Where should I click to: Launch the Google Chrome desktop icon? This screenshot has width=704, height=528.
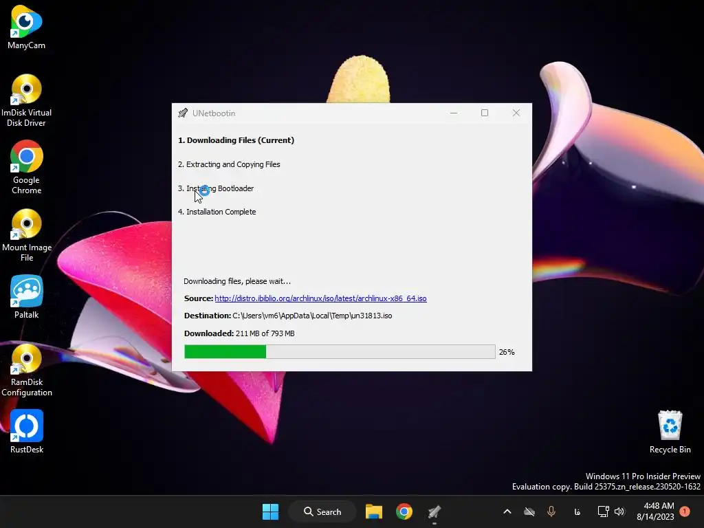pyautogui.click(x=26, y=168)
